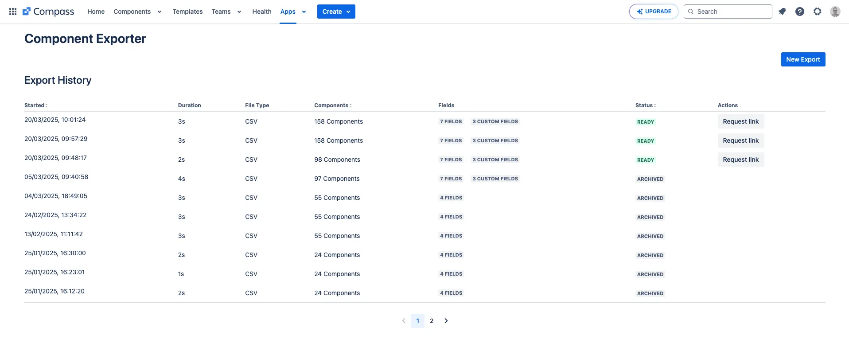Image resolution: width=849 pixels, height=343 pixels.
Task: Click the New Export button
Action: 803,59
